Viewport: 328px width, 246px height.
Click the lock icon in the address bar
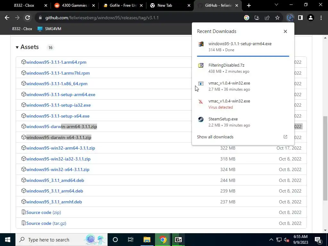pyautogui.click(x=40, y=18)
